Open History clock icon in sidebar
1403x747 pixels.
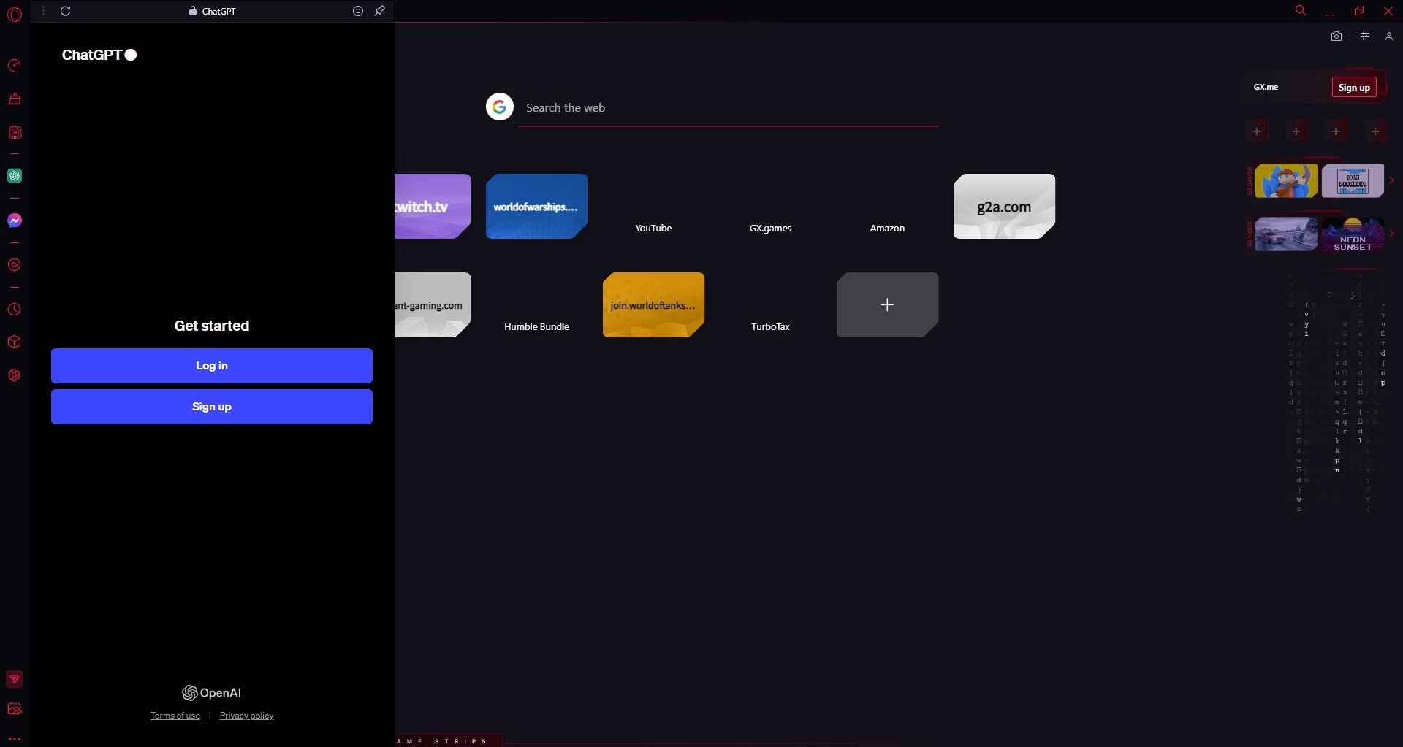pyautogui.click(x=14, y=310)
